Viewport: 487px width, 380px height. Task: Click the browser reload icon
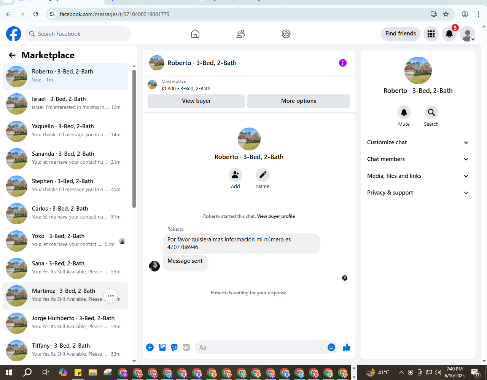(x=36, y=14)
